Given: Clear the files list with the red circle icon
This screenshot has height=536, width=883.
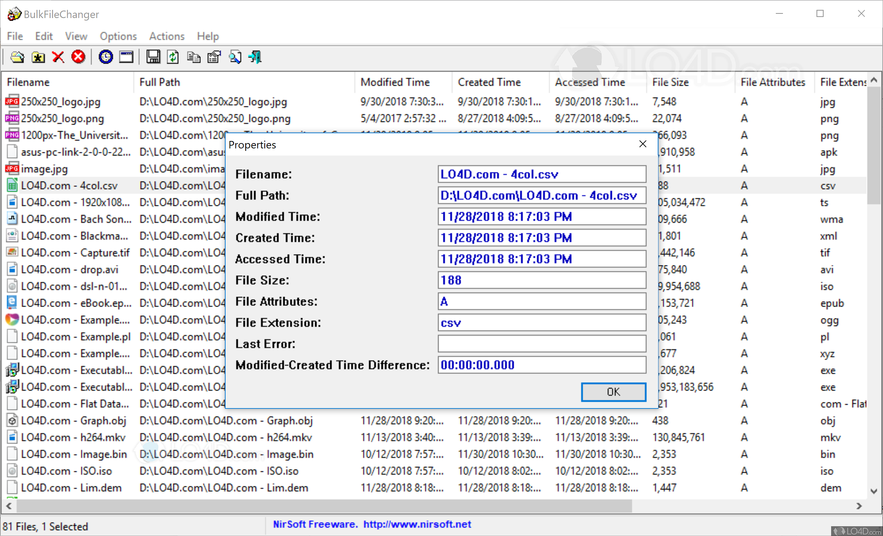Looking at the screenshot, I should coord(78,57).
